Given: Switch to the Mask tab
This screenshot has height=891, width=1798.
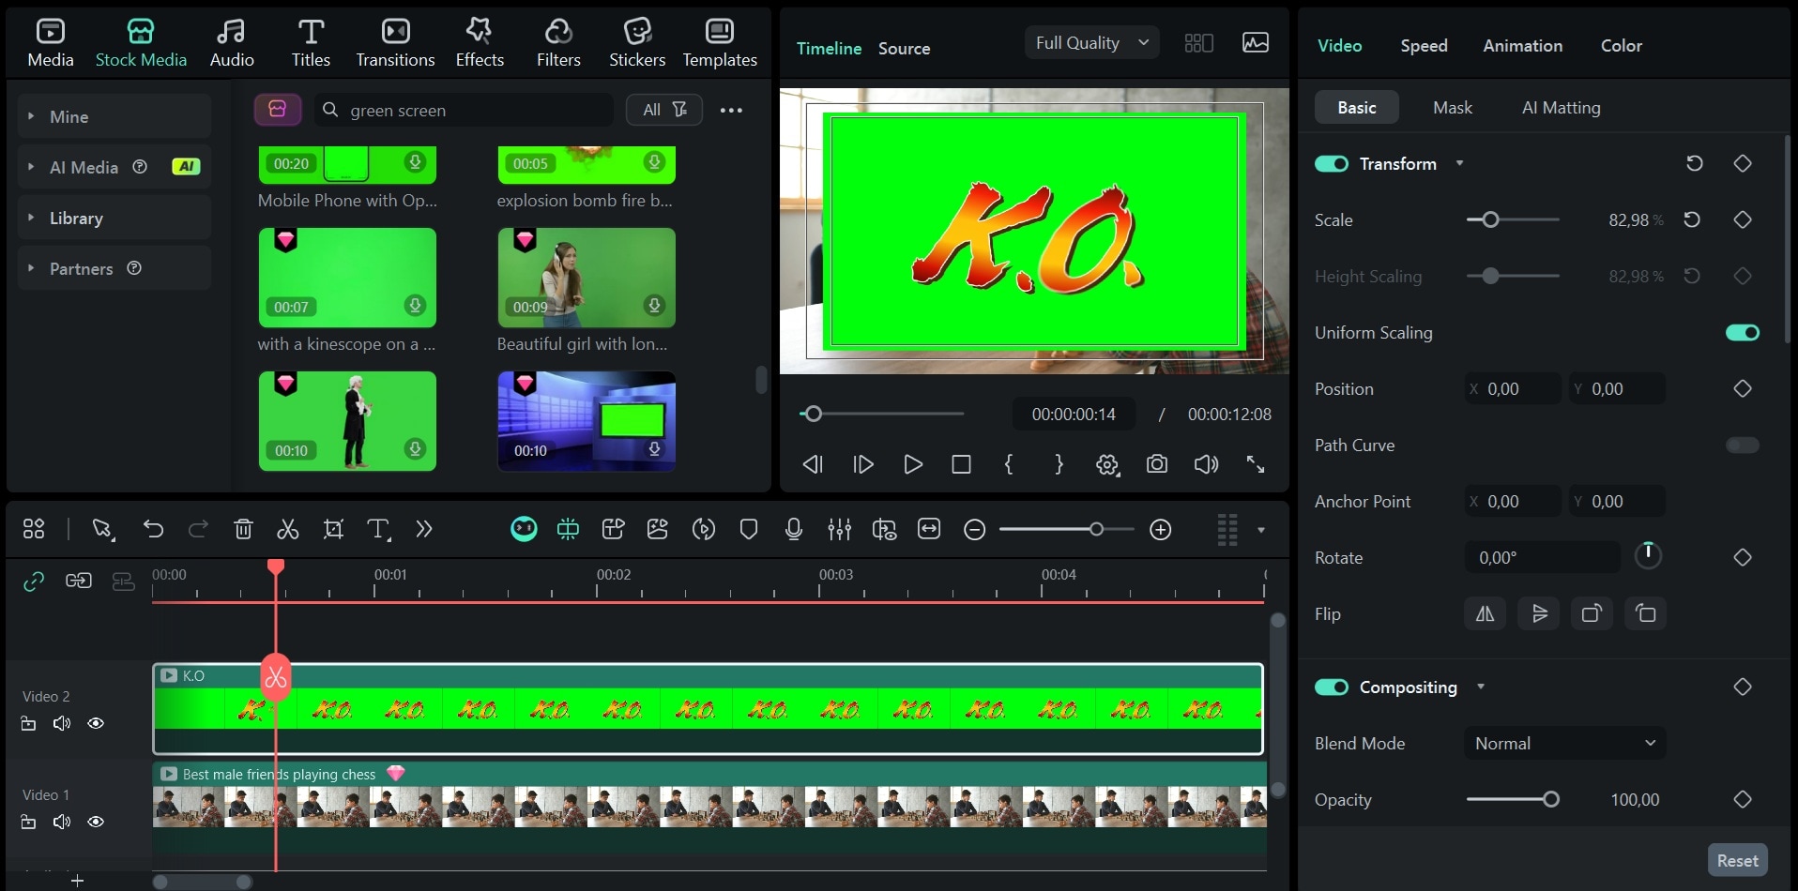Looking at the screenshot, I should pos(1451,107).
